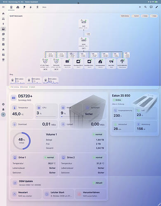
Task: Open the SLZB antenna device node
Action: [x=122, y=63]
